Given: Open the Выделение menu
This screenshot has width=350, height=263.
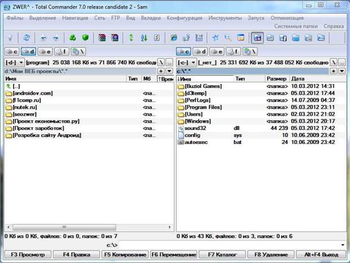Looking at the screenshot, I should pos(43,18).
